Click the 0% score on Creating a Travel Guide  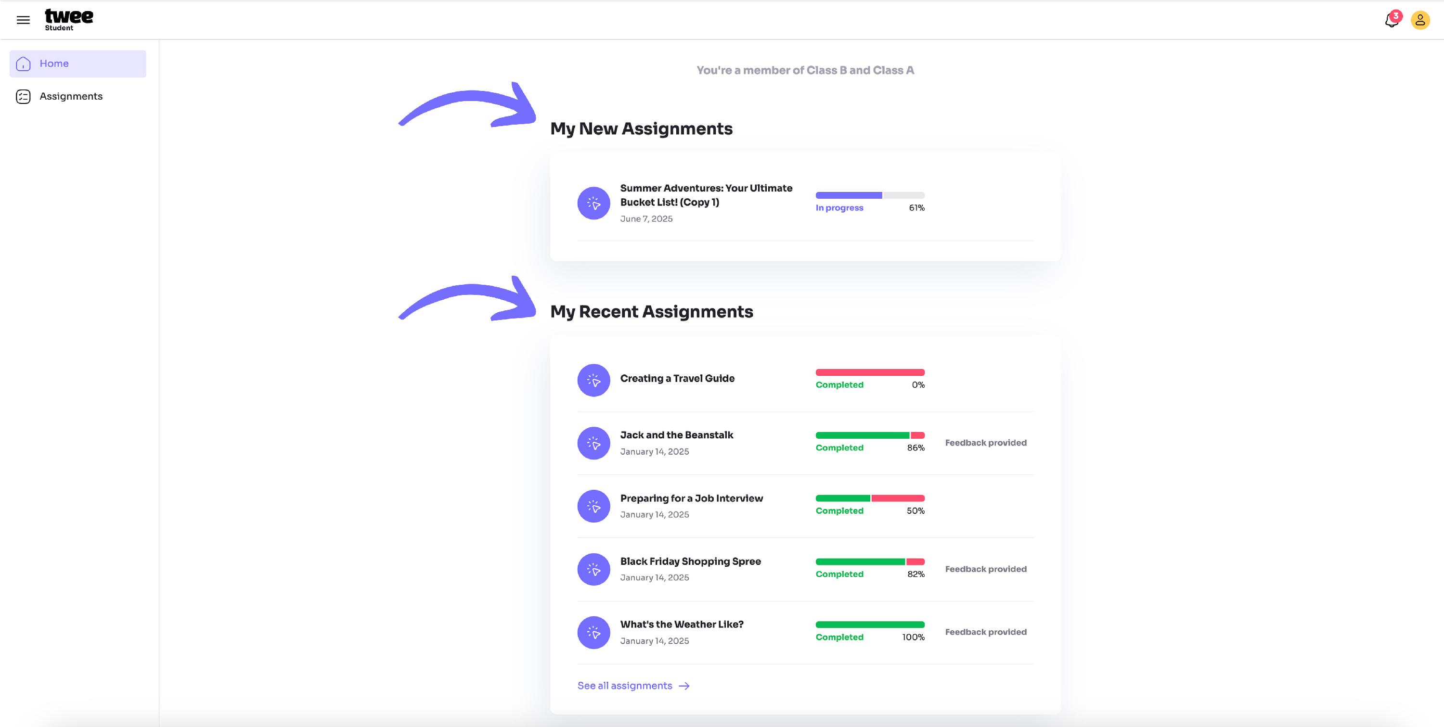[x=918, y=385]
